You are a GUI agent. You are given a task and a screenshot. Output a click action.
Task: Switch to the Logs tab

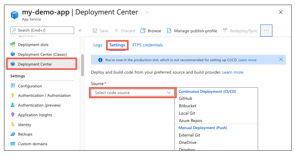98,45
